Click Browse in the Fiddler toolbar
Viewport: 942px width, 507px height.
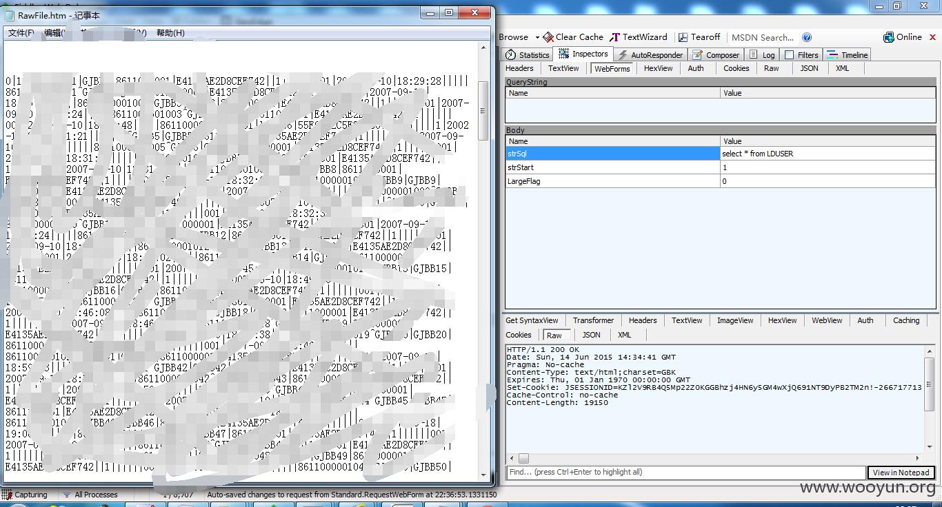click(x=514, y=37)
